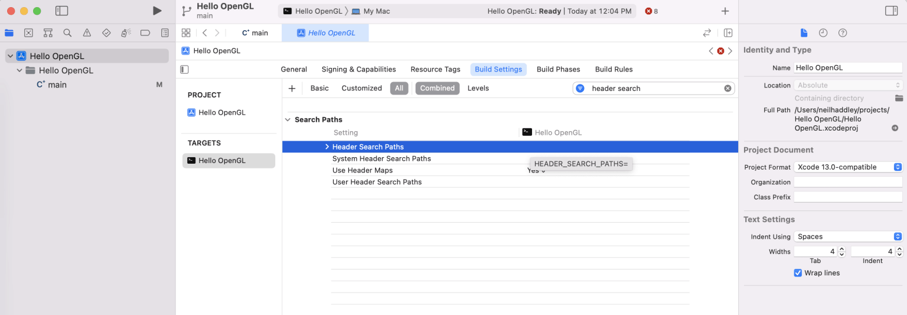Open the Test navigator diamond icon

(x=106, y=33)
